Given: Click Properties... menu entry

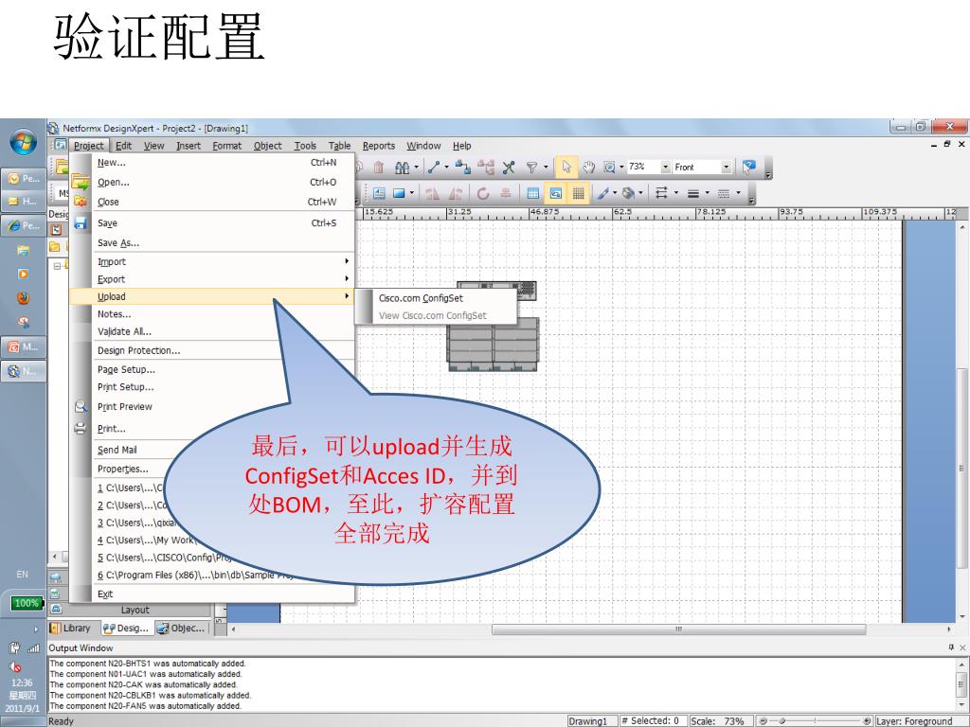Looking at the screenshot, I should 122,469.
